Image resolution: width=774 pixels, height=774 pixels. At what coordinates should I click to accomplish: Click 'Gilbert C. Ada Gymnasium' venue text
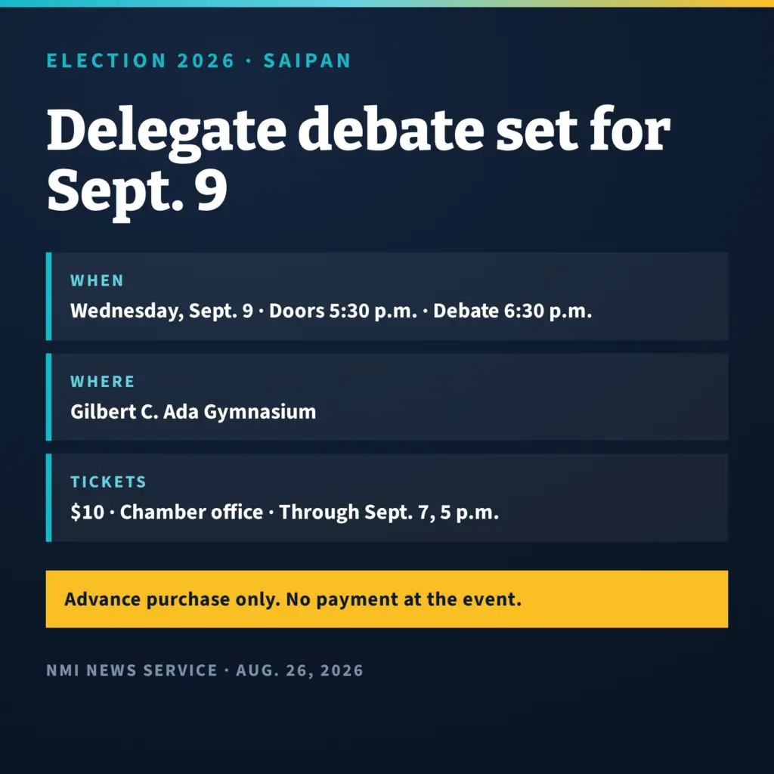(x=193, y=412)
